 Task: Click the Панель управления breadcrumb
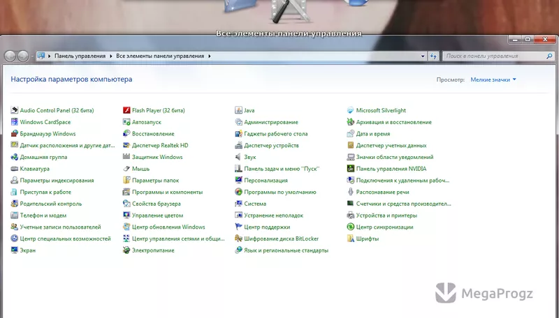(80, 56)
